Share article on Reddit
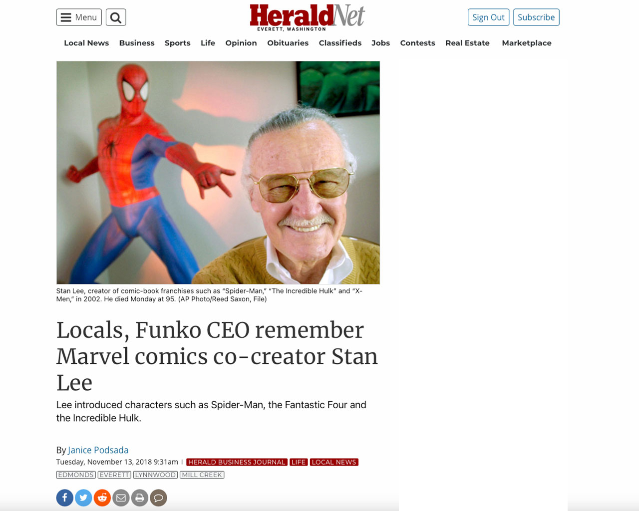Image resolution: width=639 pixels, height=511 pixels. 102,498
